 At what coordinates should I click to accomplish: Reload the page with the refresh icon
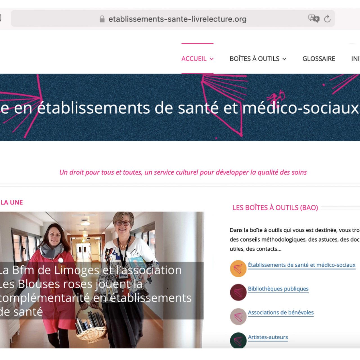point(327,19)
